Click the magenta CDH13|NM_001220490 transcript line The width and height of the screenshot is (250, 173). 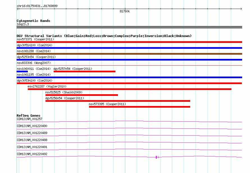129,129
